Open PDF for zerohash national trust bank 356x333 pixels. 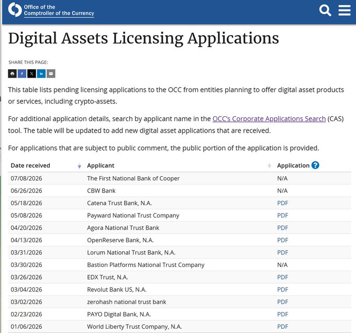coord(282,302)
